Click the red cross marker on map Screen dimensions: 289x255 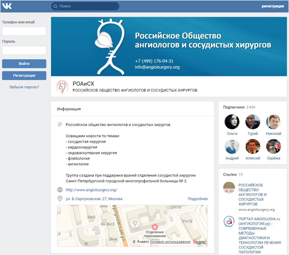point(154,227)
